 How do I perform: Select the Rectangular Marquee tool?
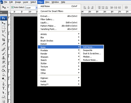pos(3,27)
